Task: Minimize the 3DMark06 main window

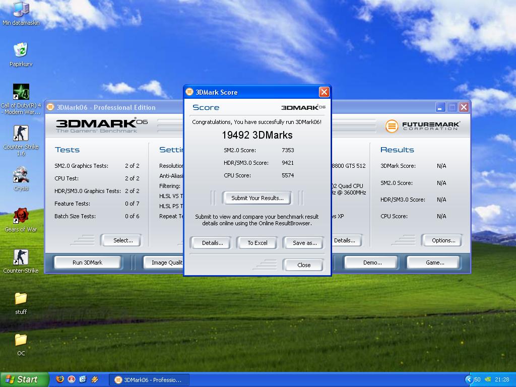Action: (x=440, y=107)
